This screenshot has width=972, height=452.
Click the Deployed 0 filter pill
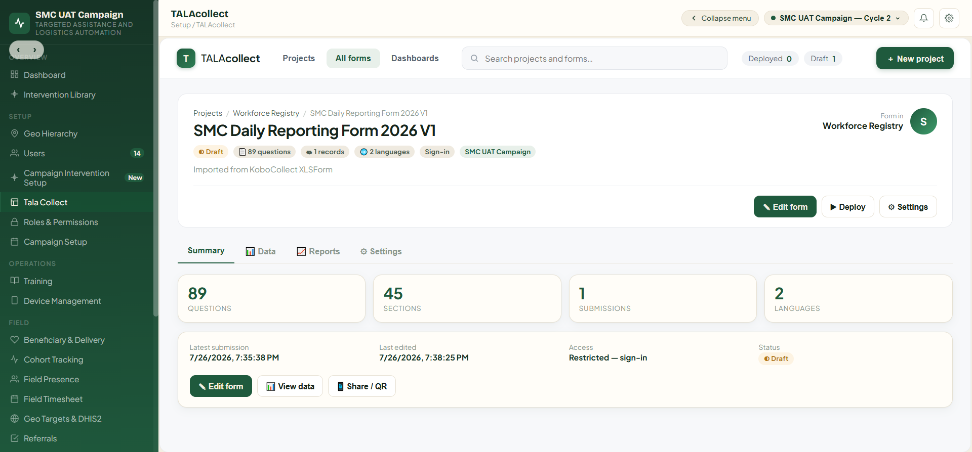coord(770,59)
